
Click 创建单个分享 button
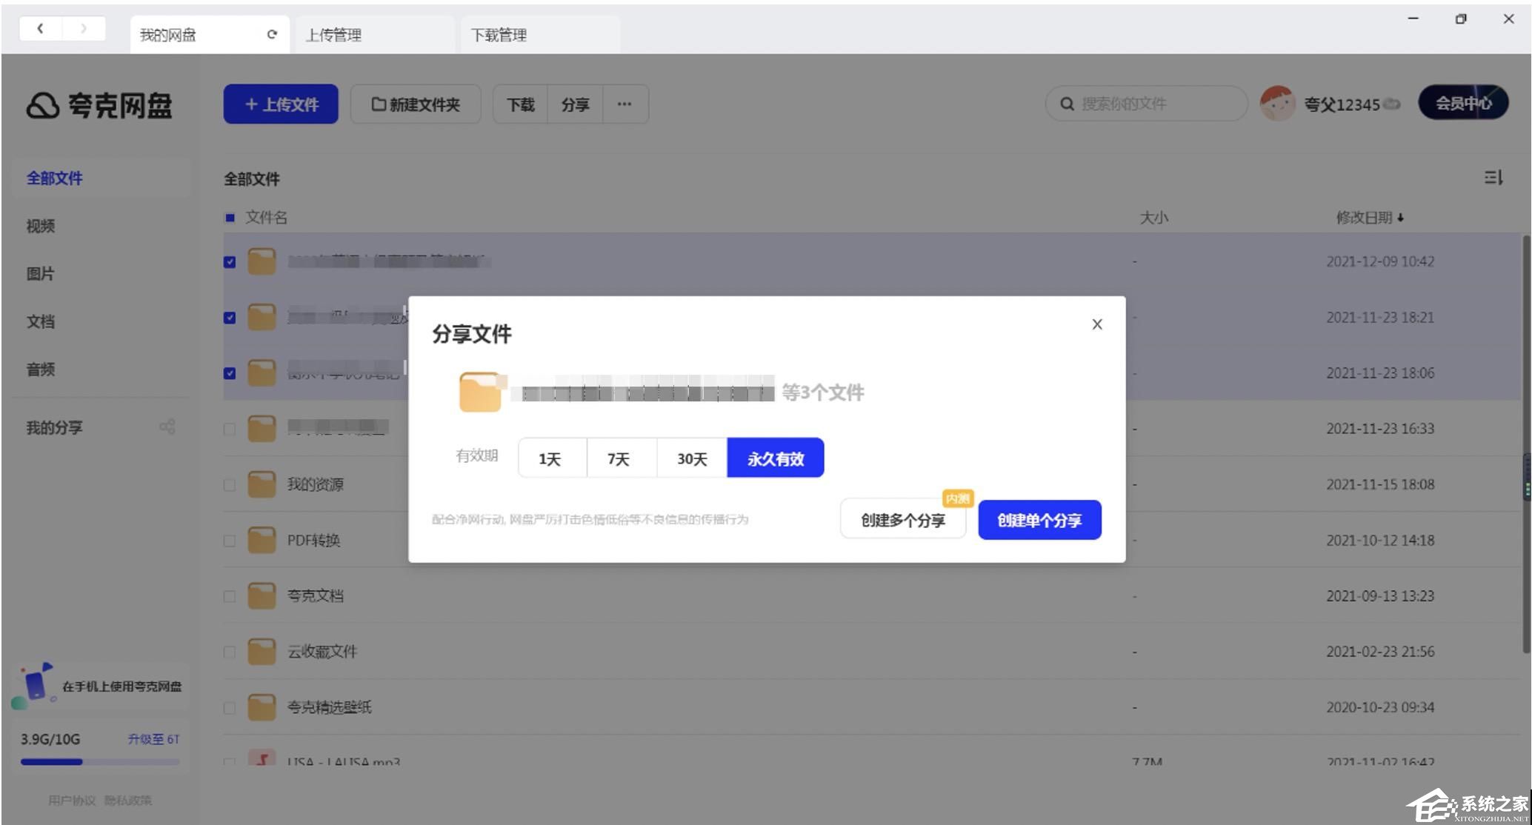[x=1039, y=520]
